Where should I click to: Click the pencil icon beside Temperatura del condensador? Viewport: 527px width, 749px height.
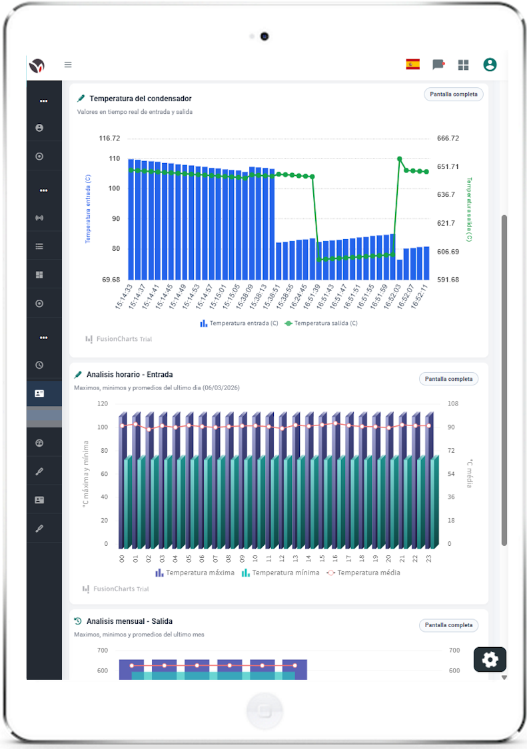pos(81,99)
